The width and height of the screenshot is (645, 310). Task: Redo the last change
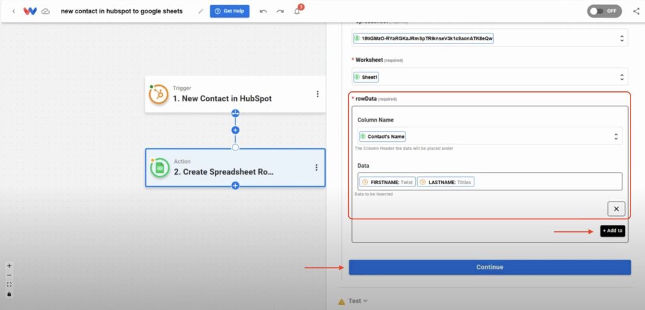point(280,11)
